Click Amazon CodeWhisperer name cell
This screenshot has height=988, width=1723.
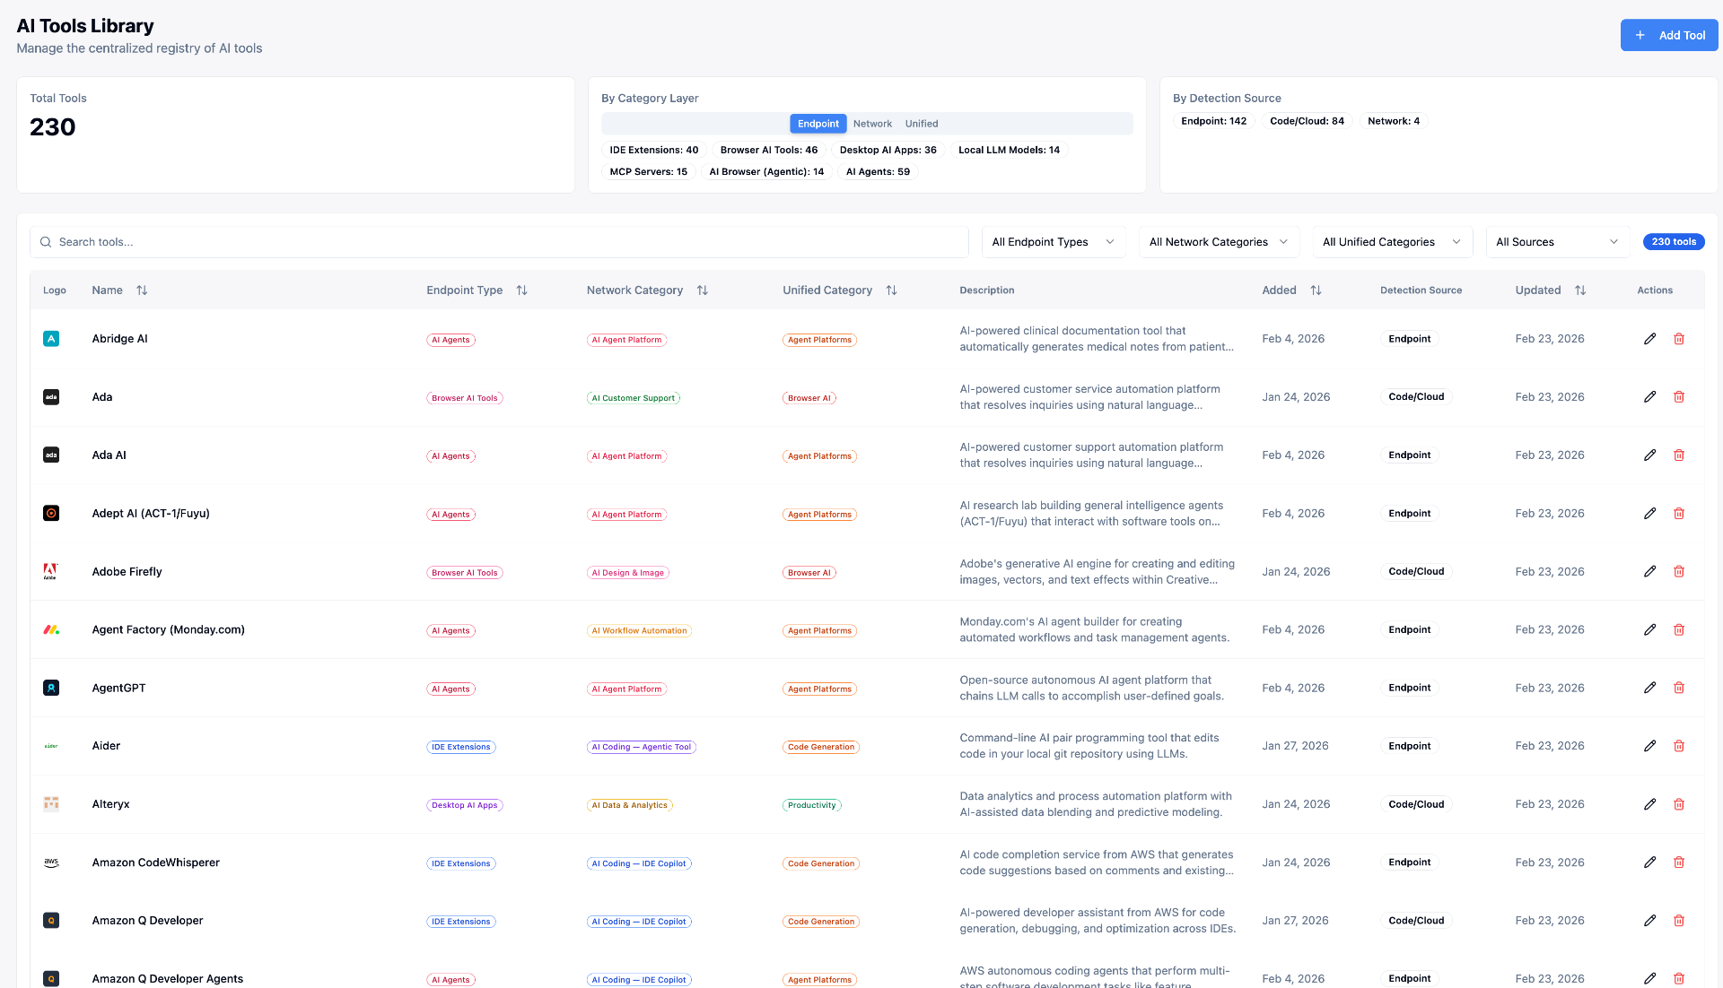[x=155, y=862]
